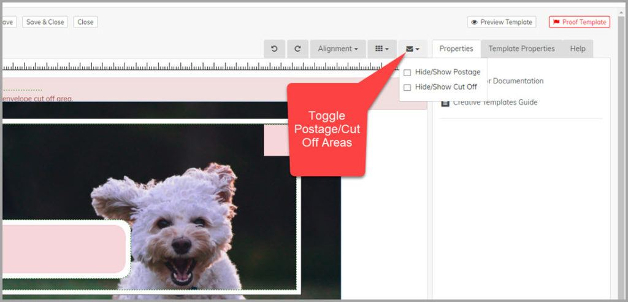Open the Help tab
Image resolution: width=628 pixels, height=302 pixels.
coord(578,48)
